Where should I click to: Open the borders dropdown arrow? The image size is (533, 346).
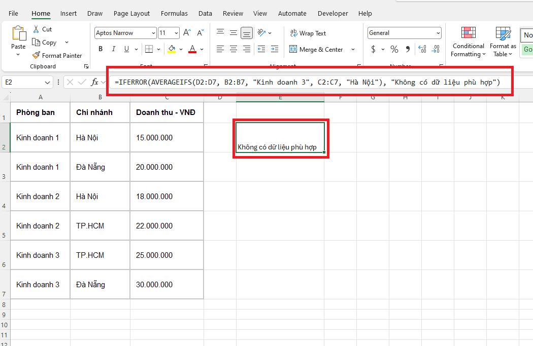[x=158, y=49]
